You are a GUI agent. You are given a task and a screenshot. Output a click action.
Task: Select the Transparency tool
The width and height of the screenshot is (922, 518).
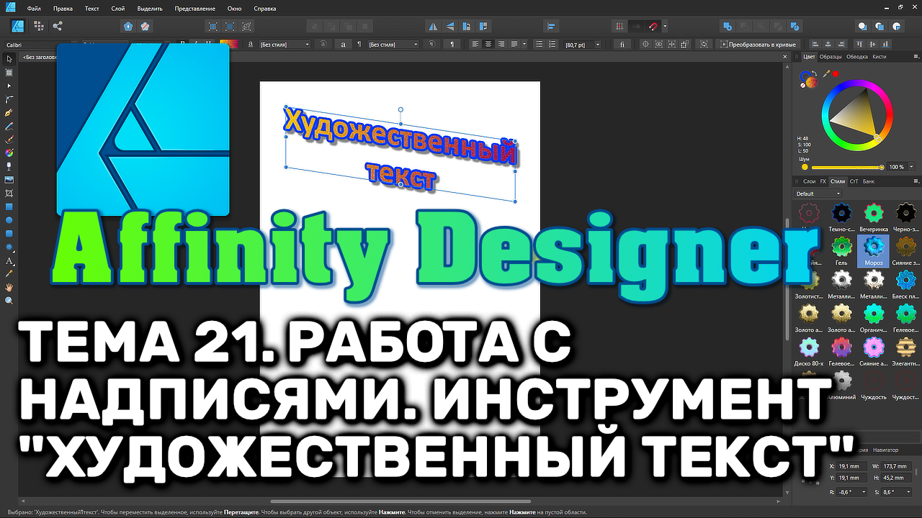[9, 166]
